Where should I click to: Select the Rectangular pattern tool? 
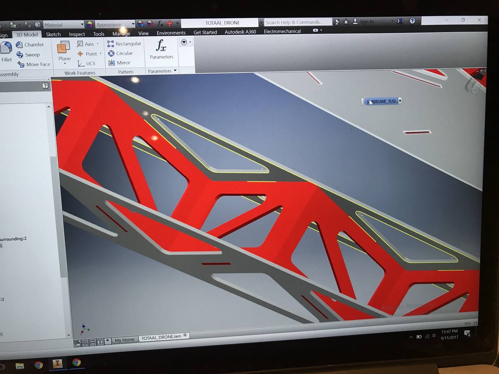124,43
